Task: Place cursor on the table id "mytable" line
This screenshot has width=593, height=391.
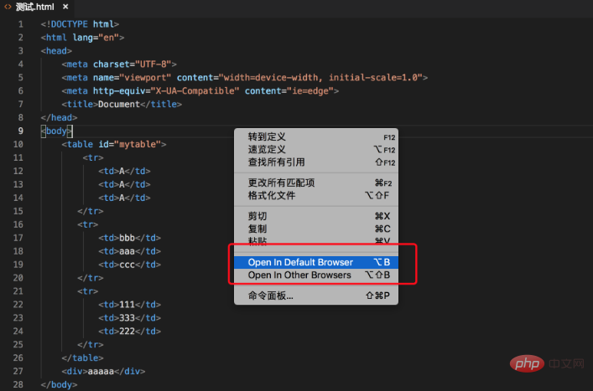Action: point(114,144)
